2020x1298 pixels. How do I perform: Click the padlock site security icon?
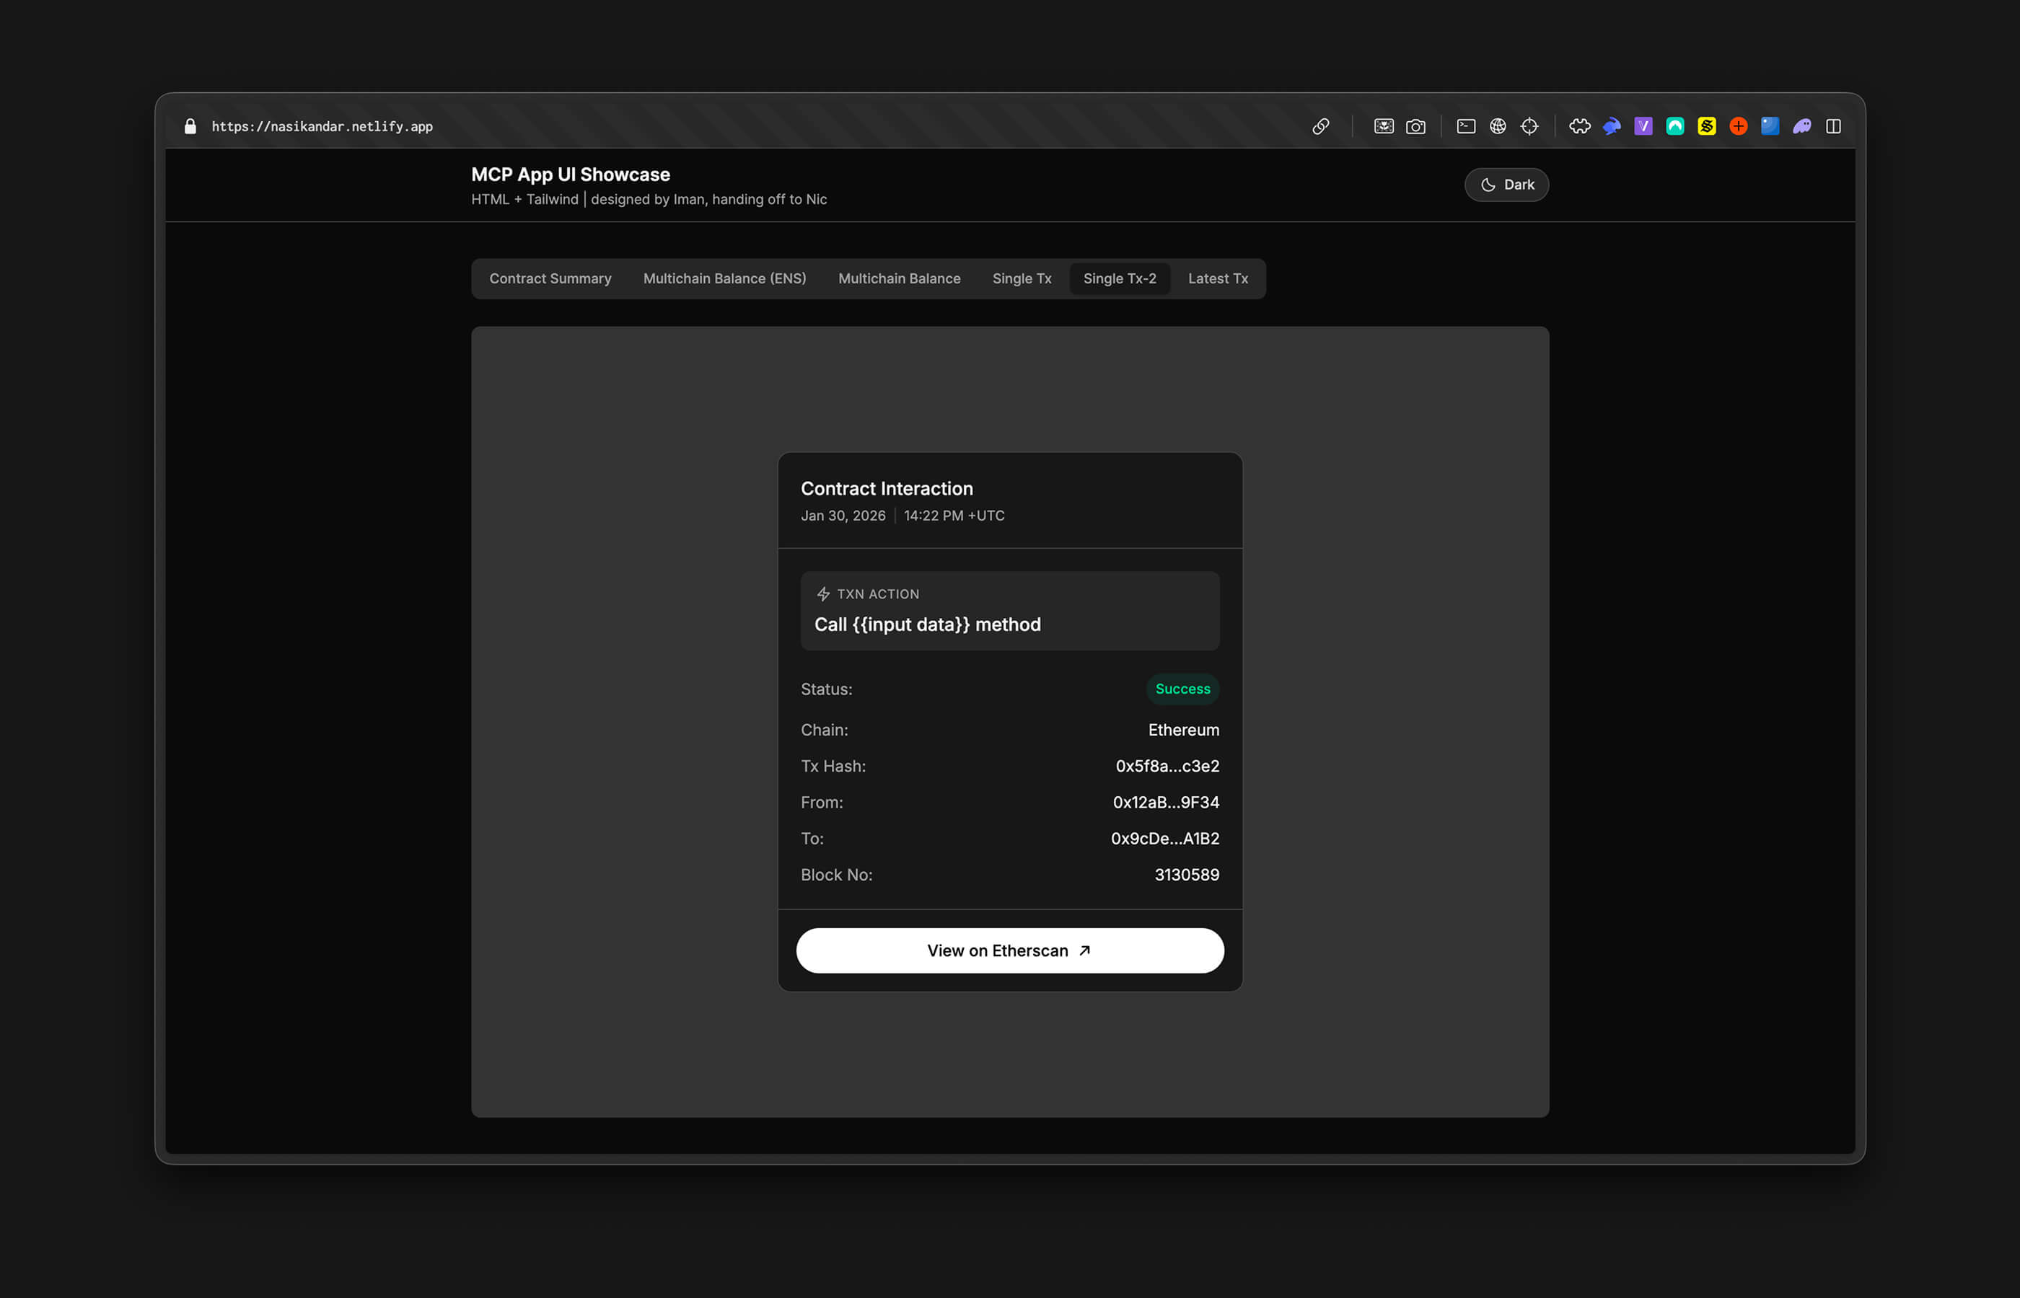[190, 126]
